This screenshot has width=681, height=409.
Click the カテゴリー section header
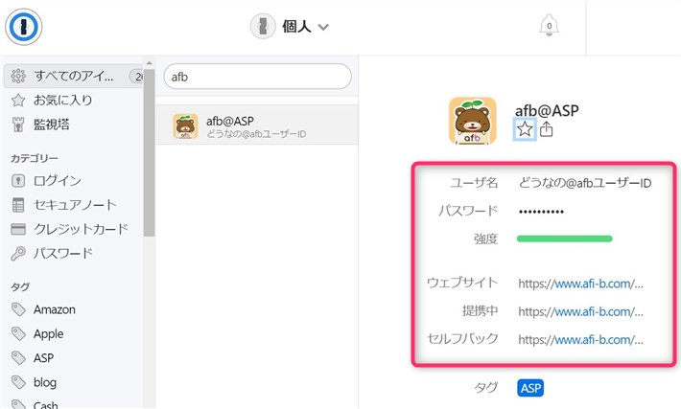pos(35,158)
